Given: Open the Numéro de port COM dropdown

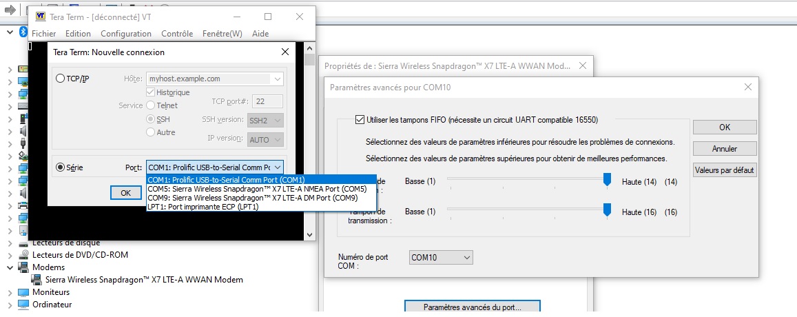Looking at the screenshot, I should coord(441,258).
